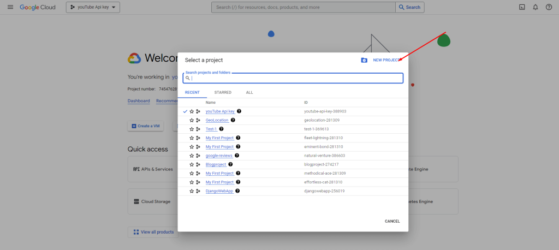Click the Search projects and folders field
This screenshot has width=559, height=250.
pos(295,78)
